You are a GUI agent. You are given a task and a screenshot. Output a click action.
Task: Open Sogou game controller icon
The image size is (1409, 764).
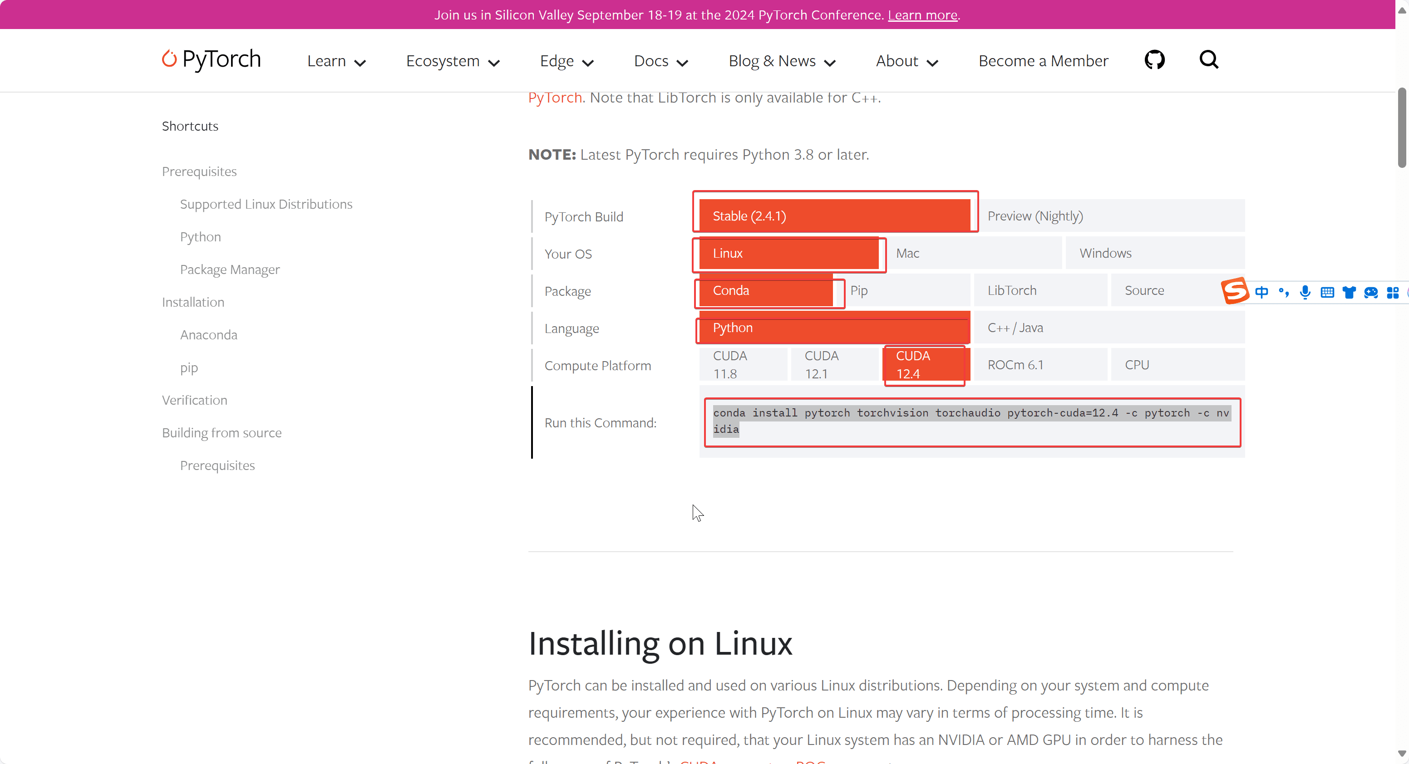(x=1371, y=292)
